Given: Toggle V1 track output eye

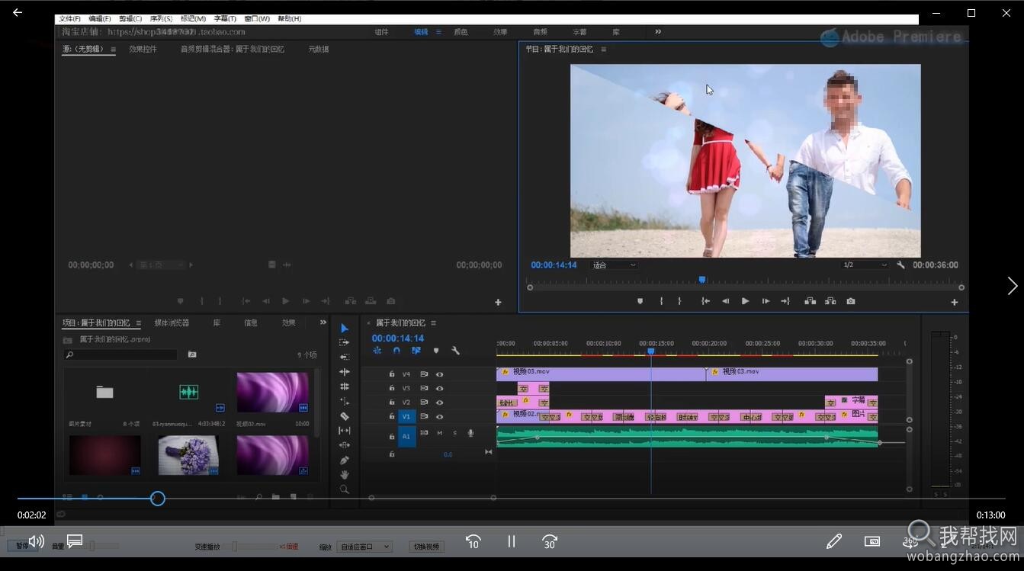Looking at the screenshot, I should pos(439,417).
